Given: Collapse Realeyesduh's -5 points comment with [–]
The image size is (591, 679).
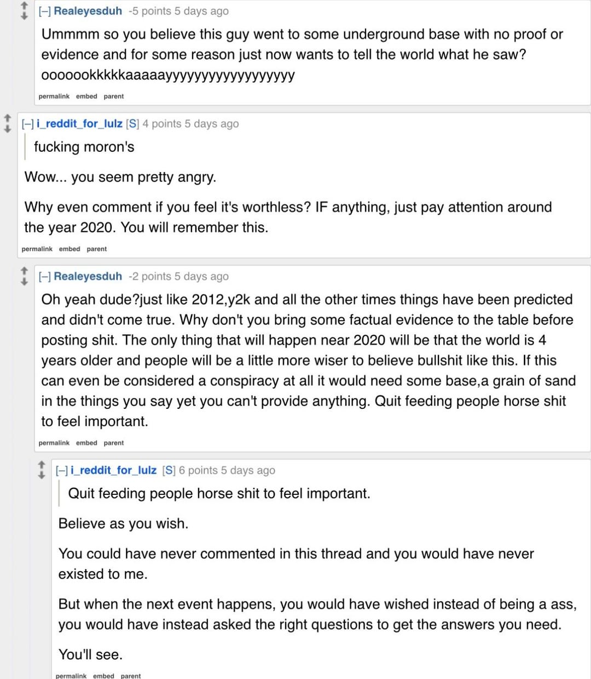Looking at the screenshot, I should 45,11.
